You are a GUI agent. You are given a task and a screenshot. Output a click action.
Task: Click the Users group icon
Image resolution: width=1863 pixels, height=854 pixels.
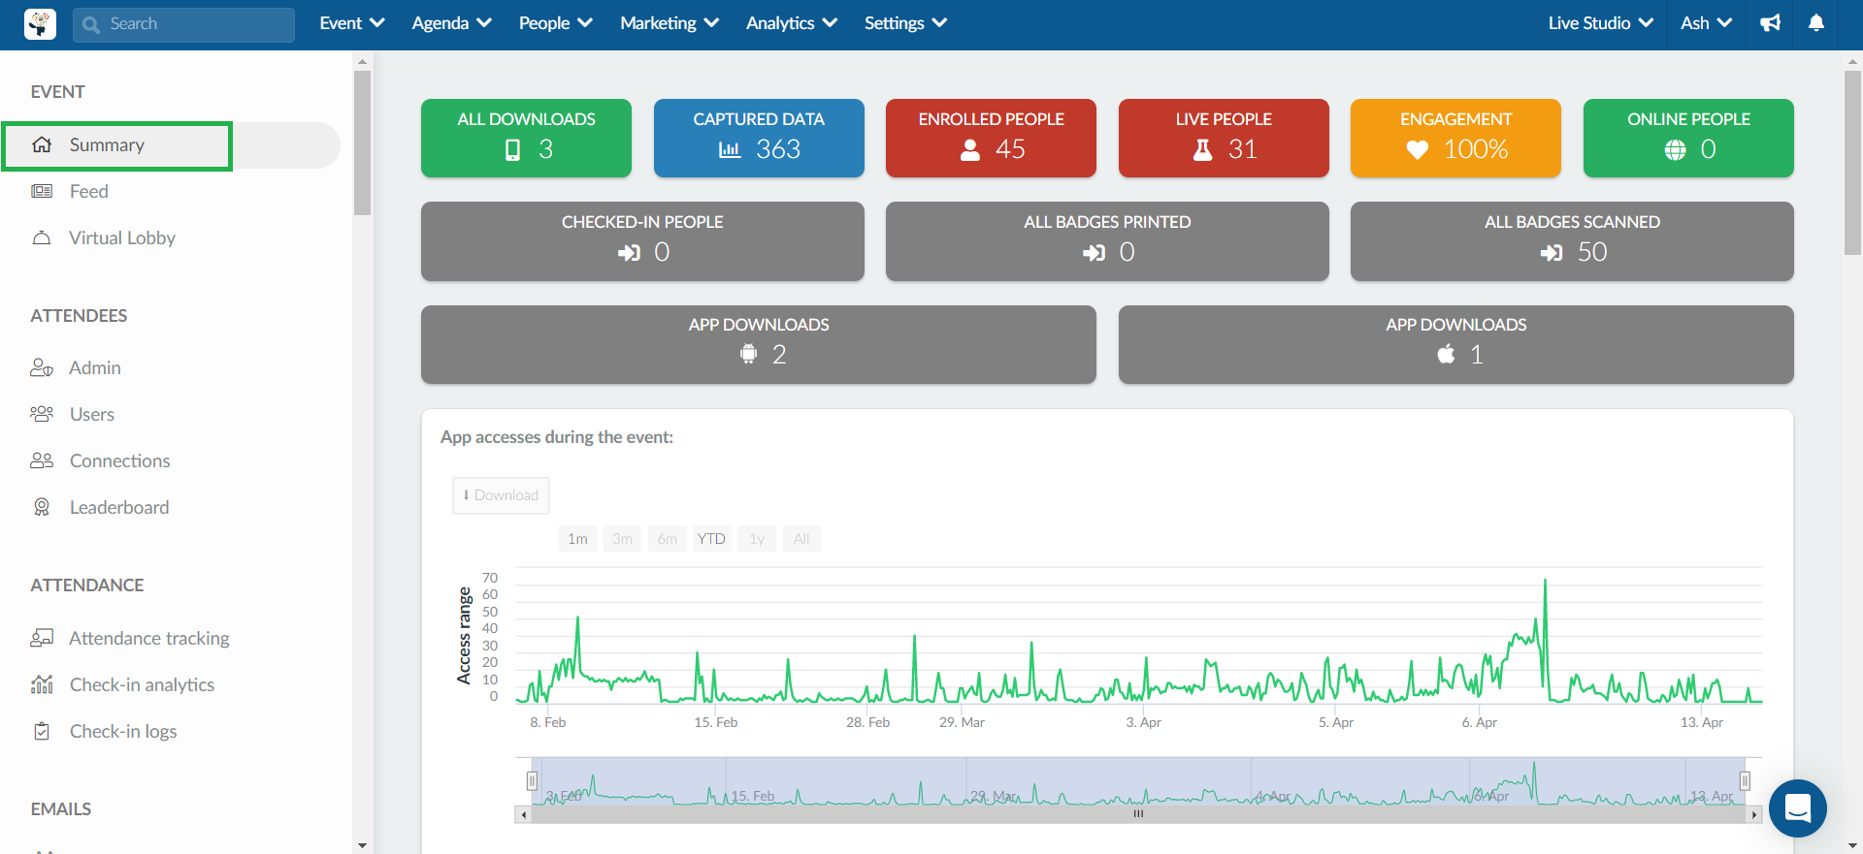(x=42, y=414)
